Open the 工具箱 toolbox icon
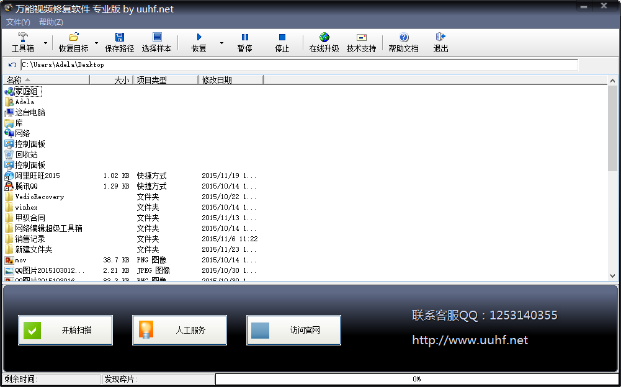This screenshot has width=621, height=387. [23, 38]
